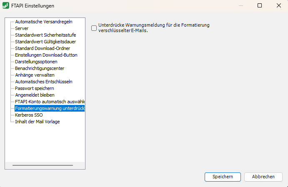Open Angemeldet bleiben settings
The height and width of the screenshot is (187, 288).
35,95
